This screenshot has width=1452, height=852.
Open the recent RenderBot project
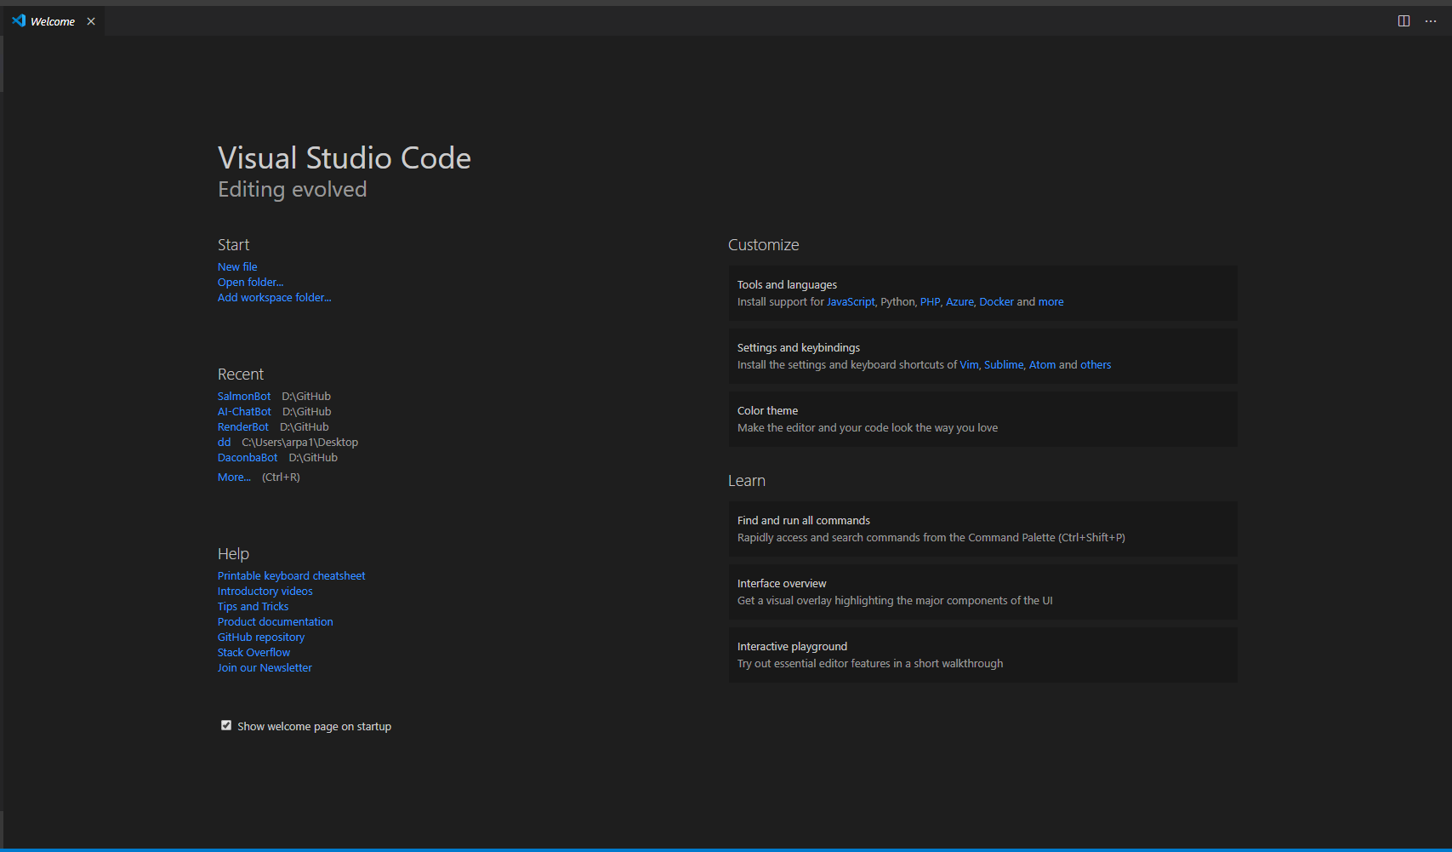click(x=243, y=426)
